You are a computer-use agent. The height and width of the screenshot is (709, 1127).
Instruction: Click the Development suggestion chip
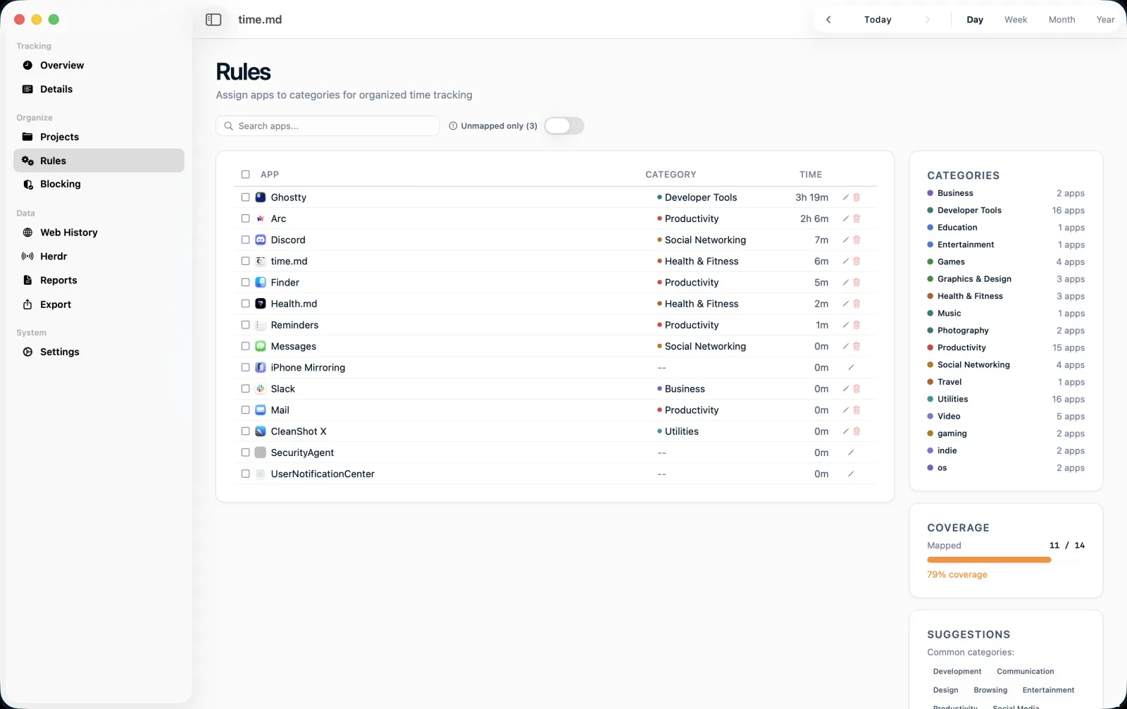click(957, 672)
